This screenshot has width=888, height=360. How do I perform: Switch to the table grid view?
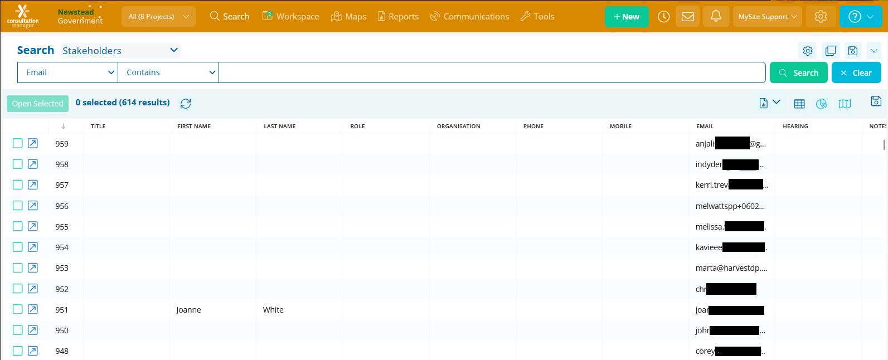coord(799,104)
